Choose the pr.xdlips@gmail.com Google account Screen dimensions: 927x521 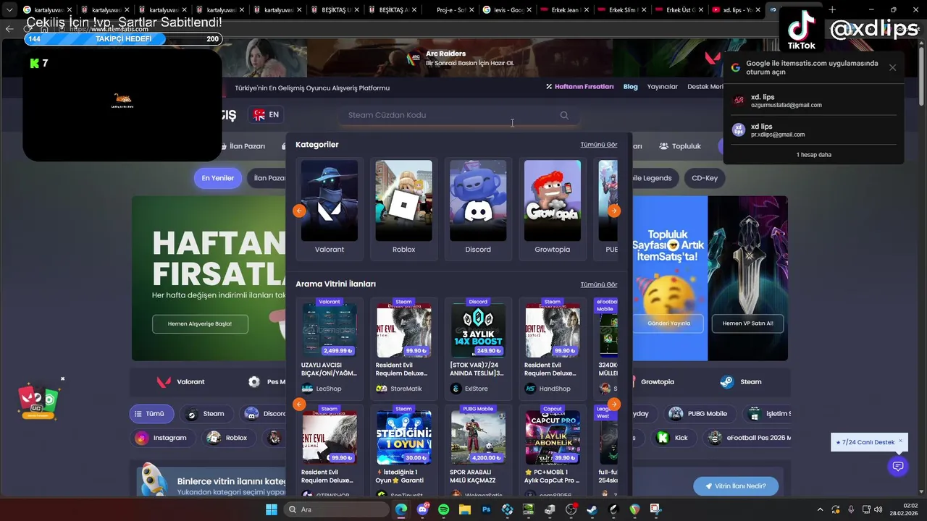pos(814,130)
